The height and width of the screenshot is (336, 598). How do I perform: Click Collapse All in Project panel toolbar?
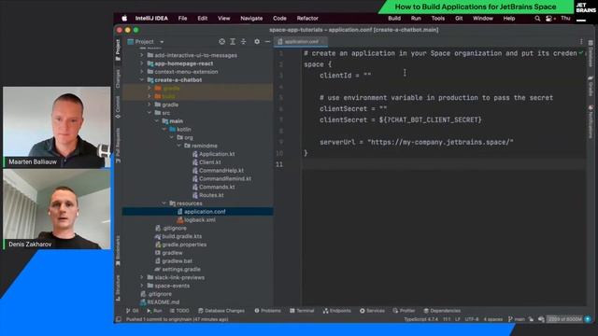(243, 41)
